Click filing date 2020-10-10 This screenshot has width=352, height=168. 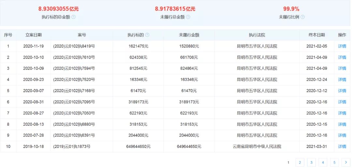pos(34,57)
